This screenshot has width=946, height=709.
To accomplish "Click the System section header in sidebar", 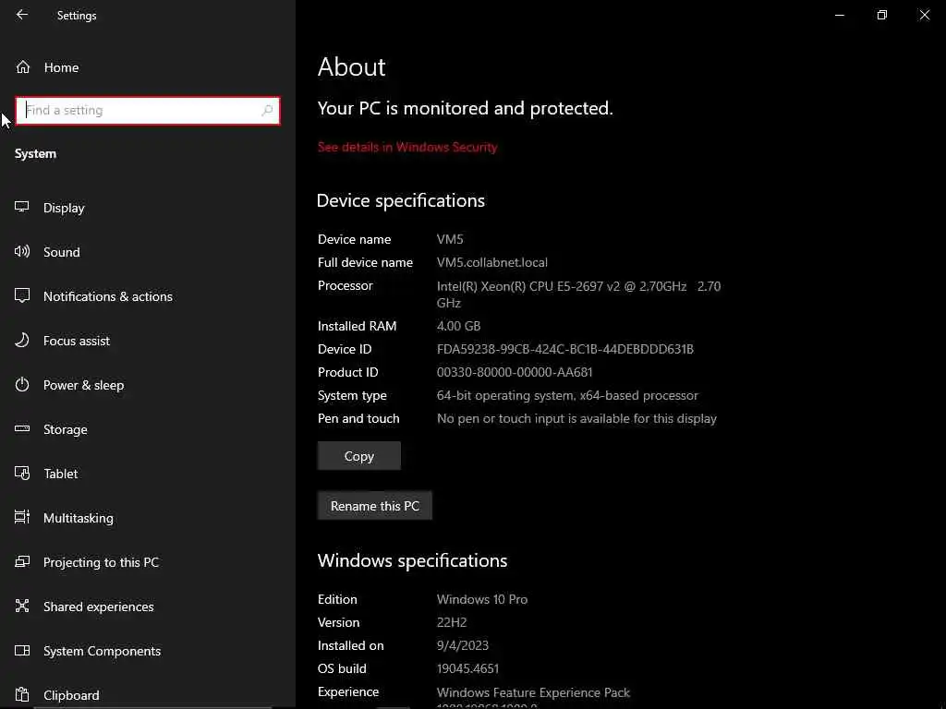I will (x=36, y=154).
